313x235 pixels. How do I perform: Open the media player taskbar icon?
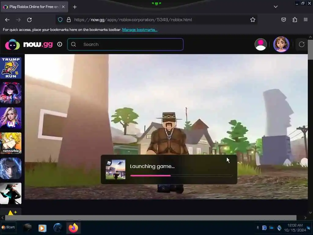coord(42,228)
